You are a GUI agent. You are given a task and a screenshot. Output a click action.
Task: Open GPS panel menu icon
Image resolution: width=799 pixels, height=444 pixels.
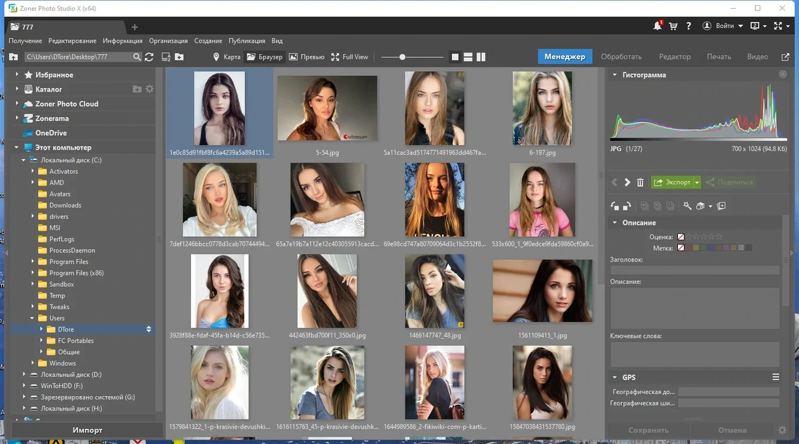(x=776, y=377)
